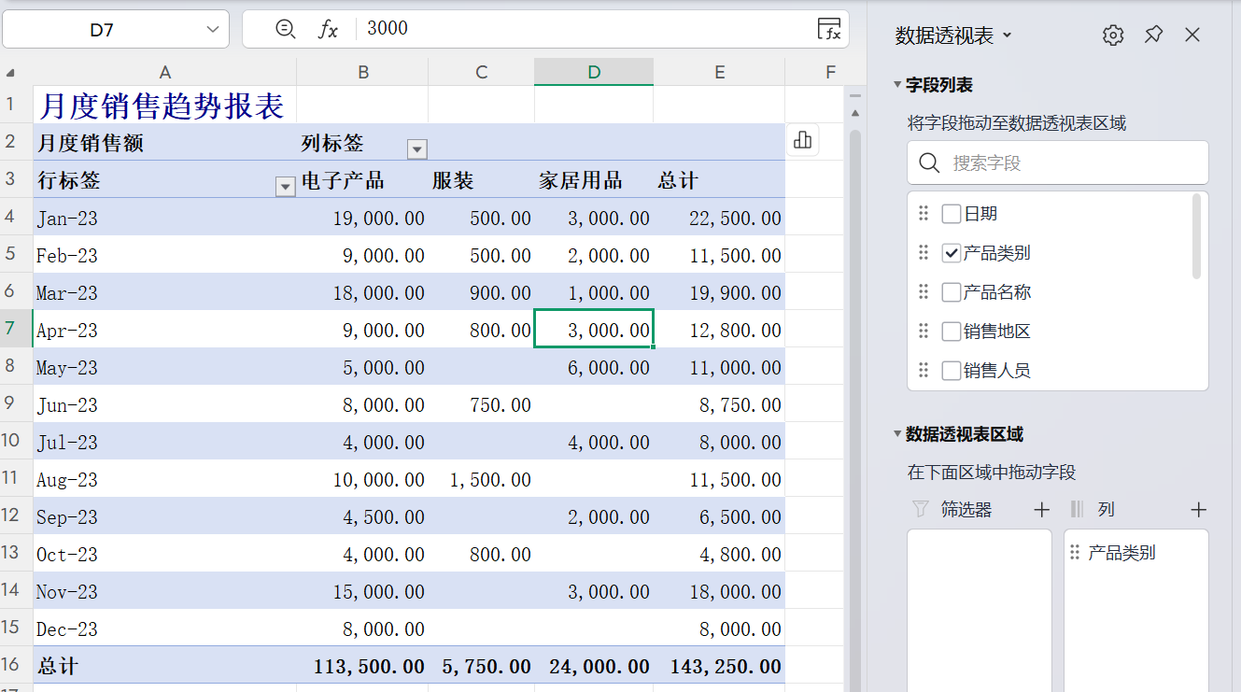Select the 家居用品 column label cell

594,179
